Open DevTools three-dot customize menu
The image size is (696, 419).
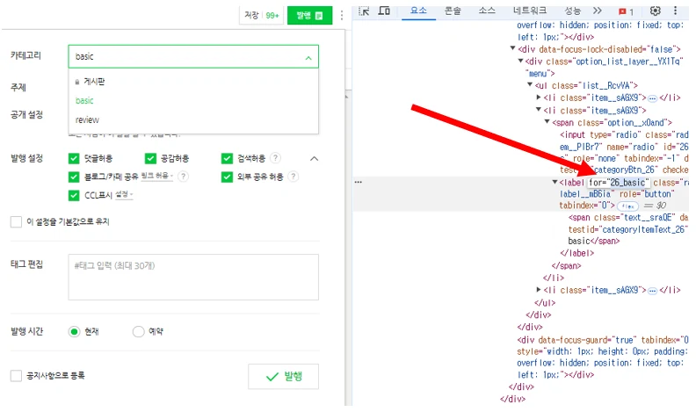point(675,11)
